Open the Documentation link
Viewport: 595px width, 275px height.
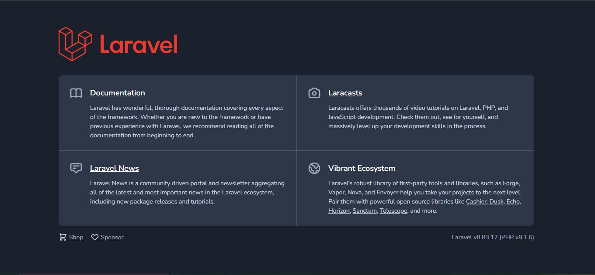(x=118, y=93)
